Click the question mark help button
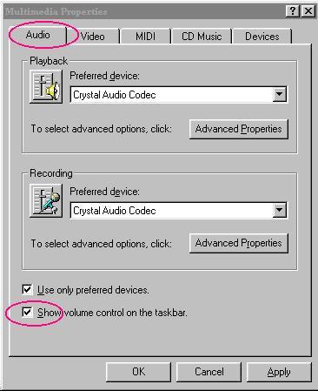 (x=293, y=11)
